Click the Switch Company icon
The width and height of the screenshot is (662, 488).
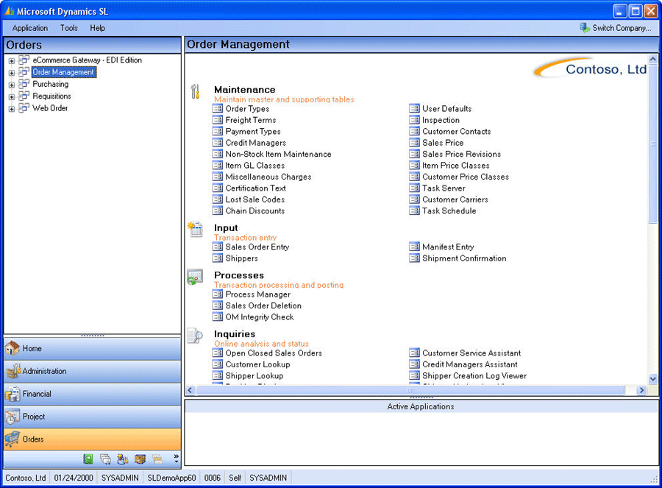pyautogui.click(x=584, y=28)
